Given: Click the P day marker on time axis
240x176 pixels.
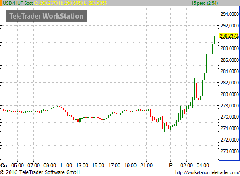Looking at the screenshot, I should point(170,166).
